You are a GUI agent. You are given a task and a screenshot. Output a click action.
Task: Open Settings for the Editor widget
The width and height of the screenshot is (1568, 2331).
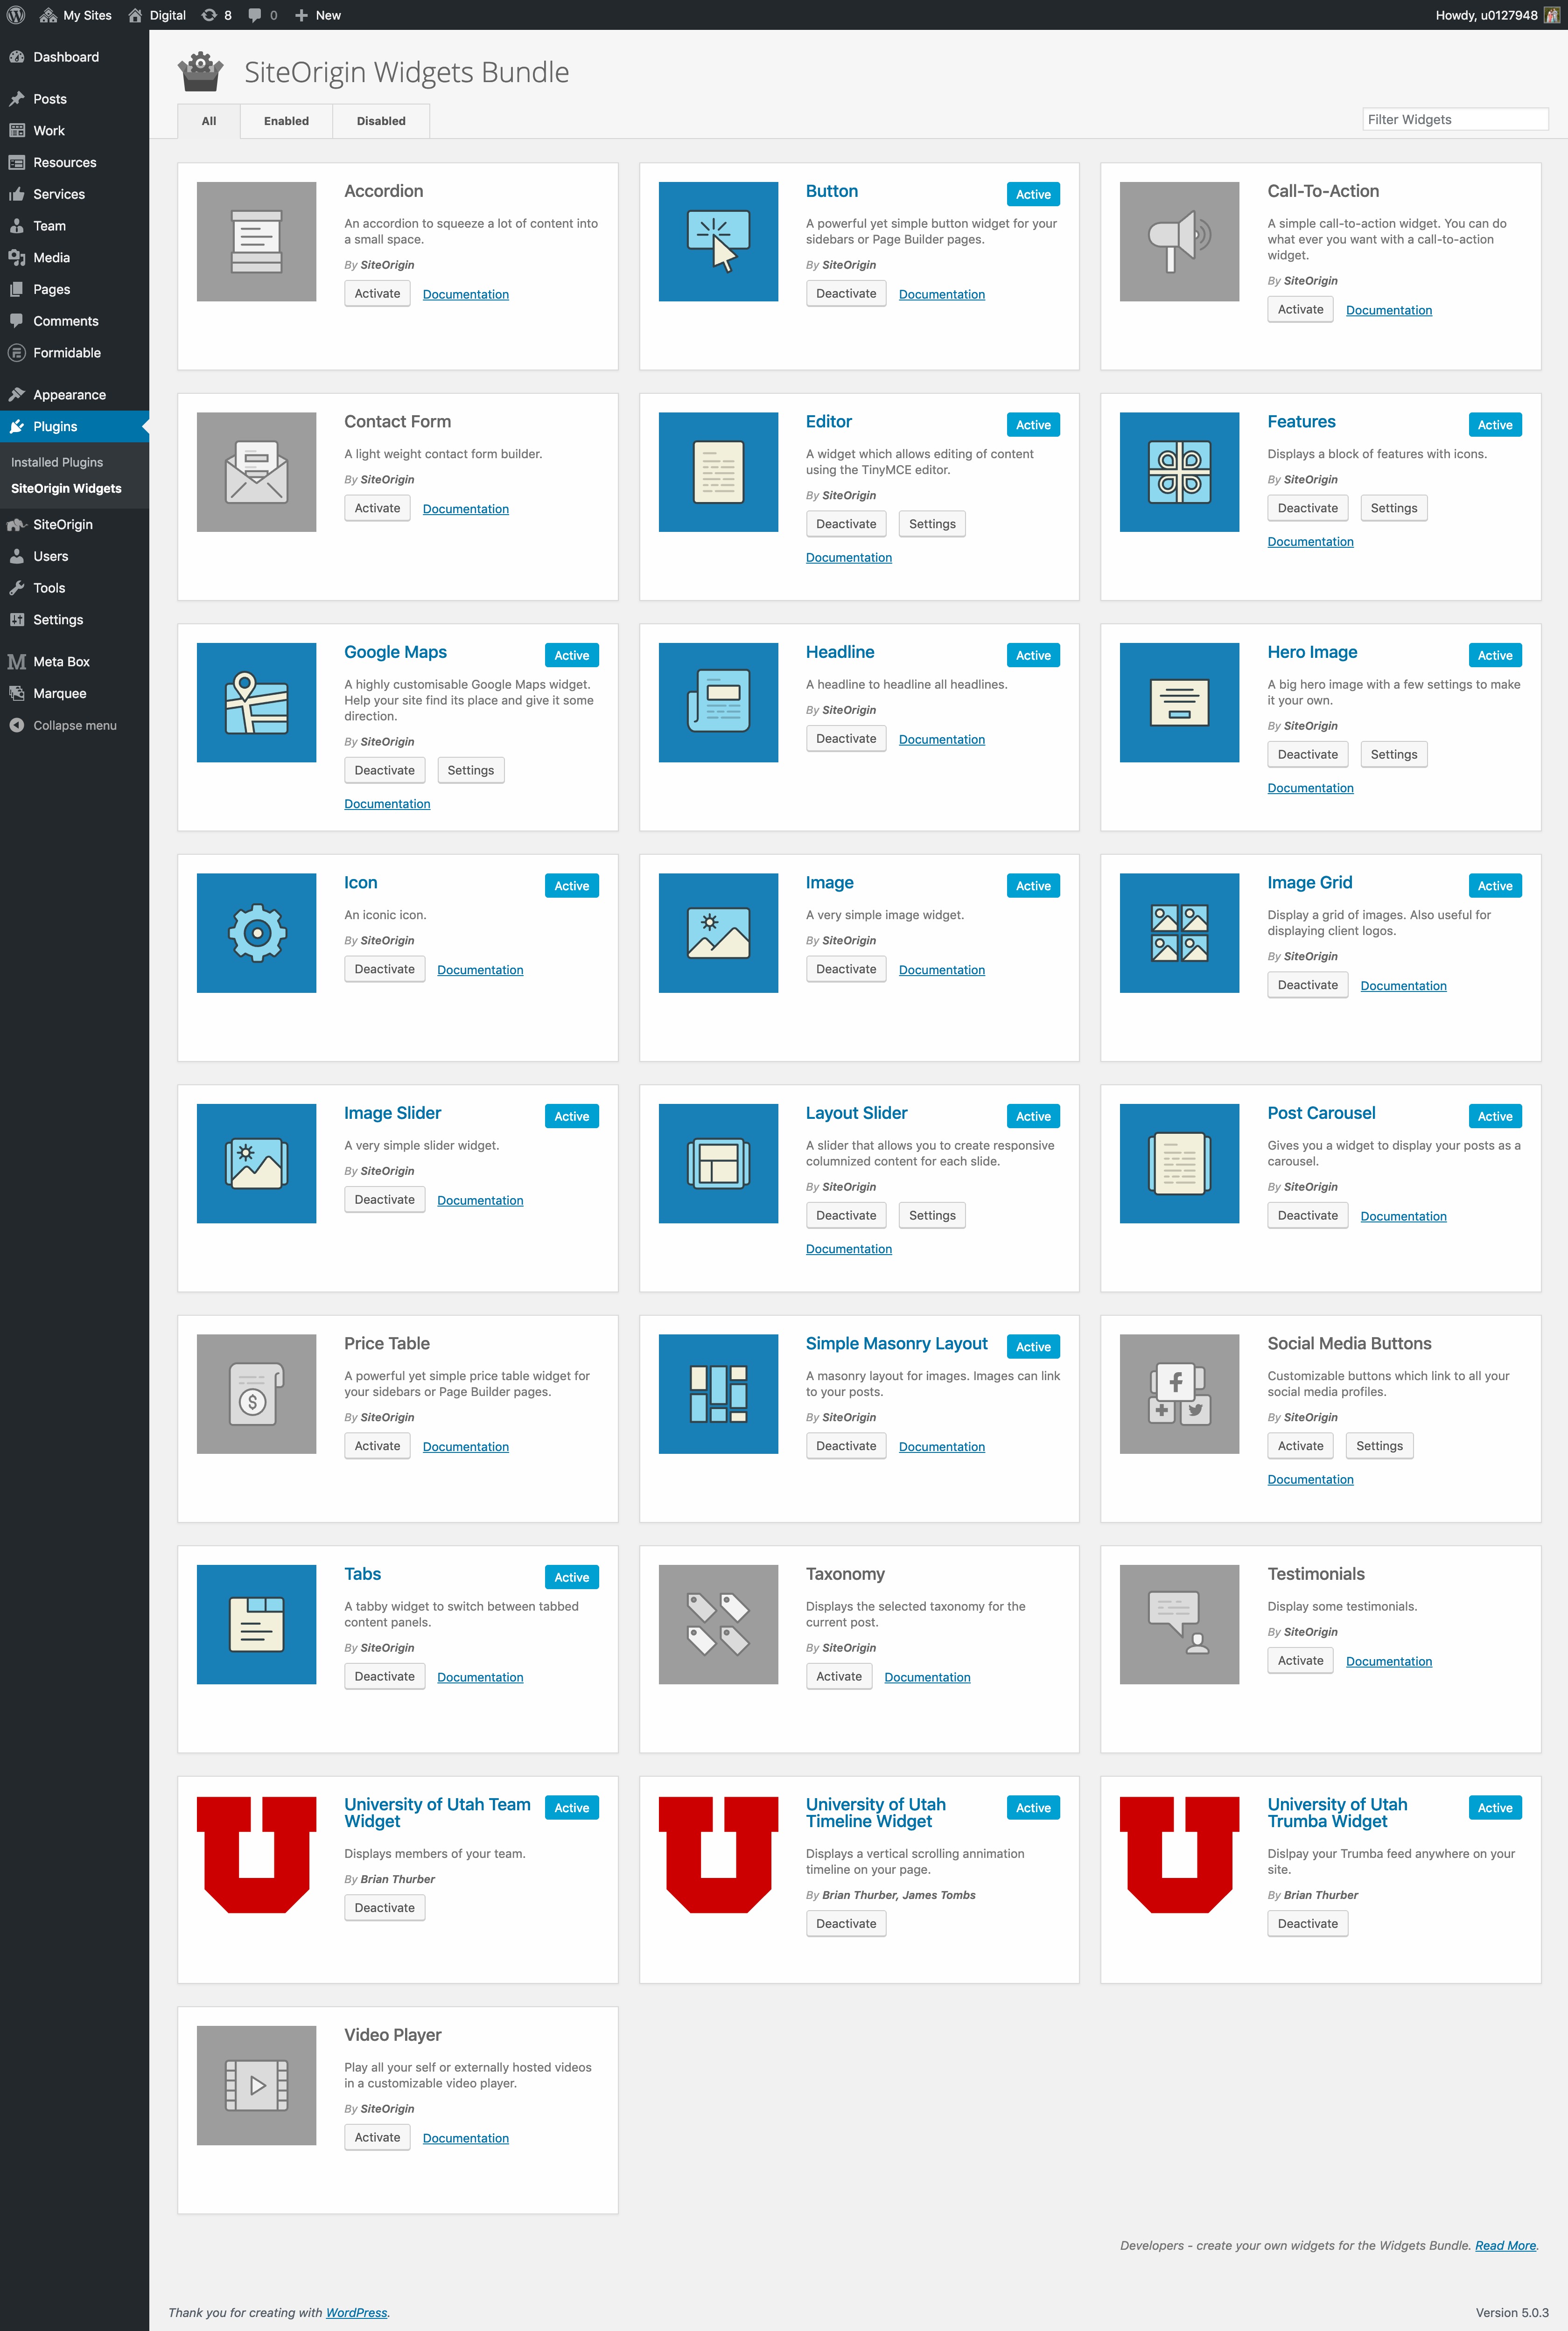tap(932, 524)
